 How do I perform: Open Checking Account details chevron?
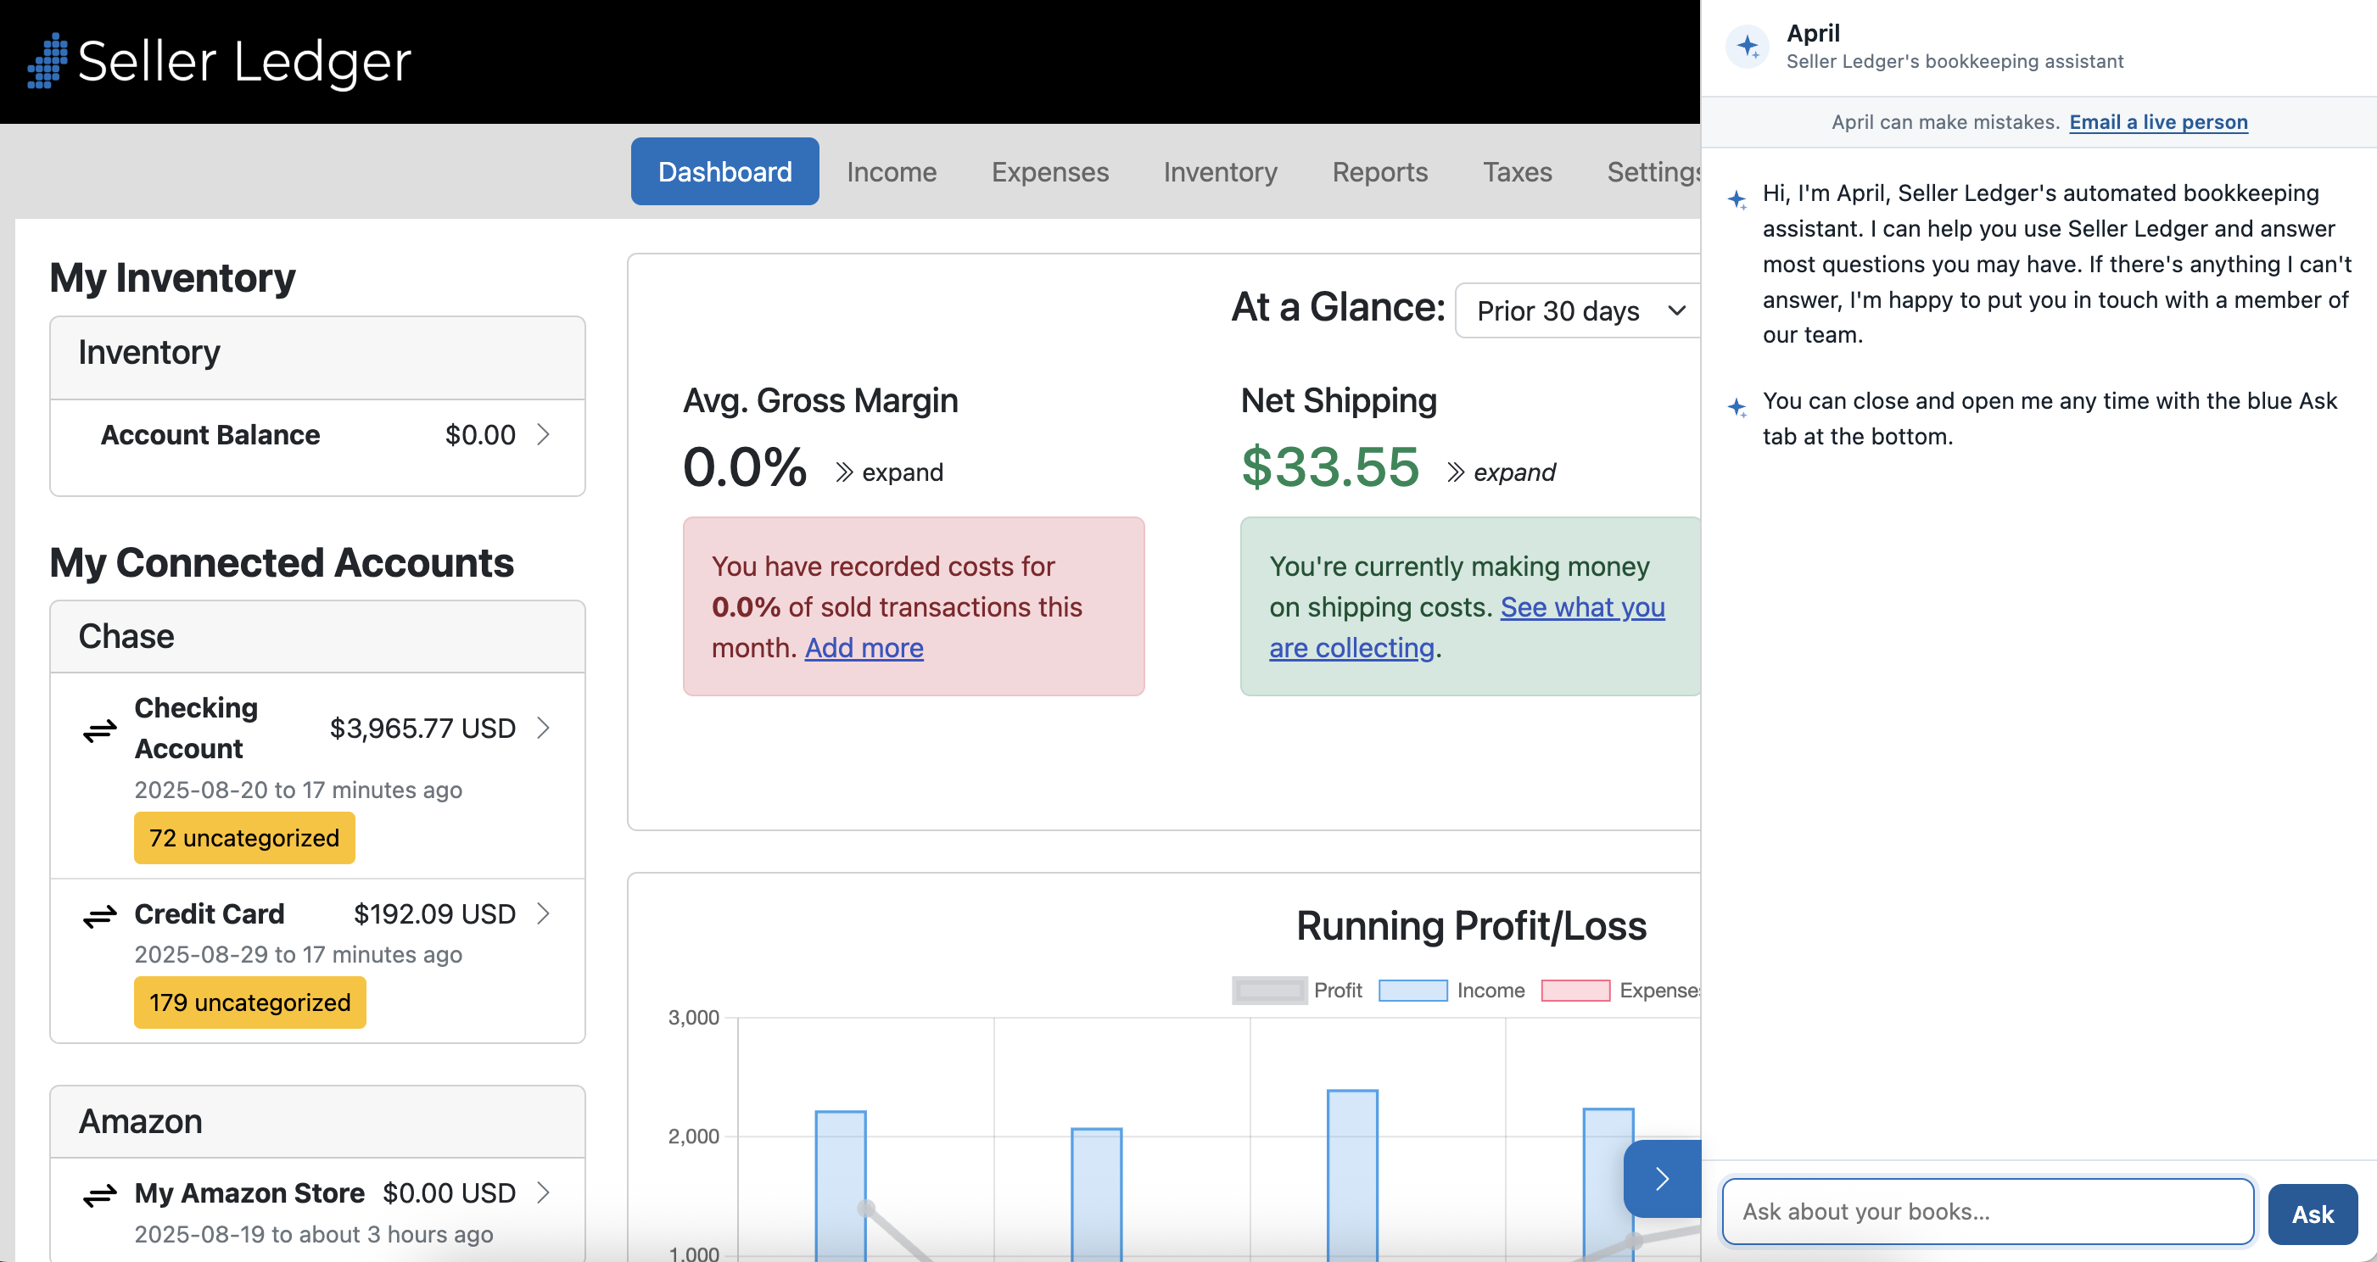point(544,728)
